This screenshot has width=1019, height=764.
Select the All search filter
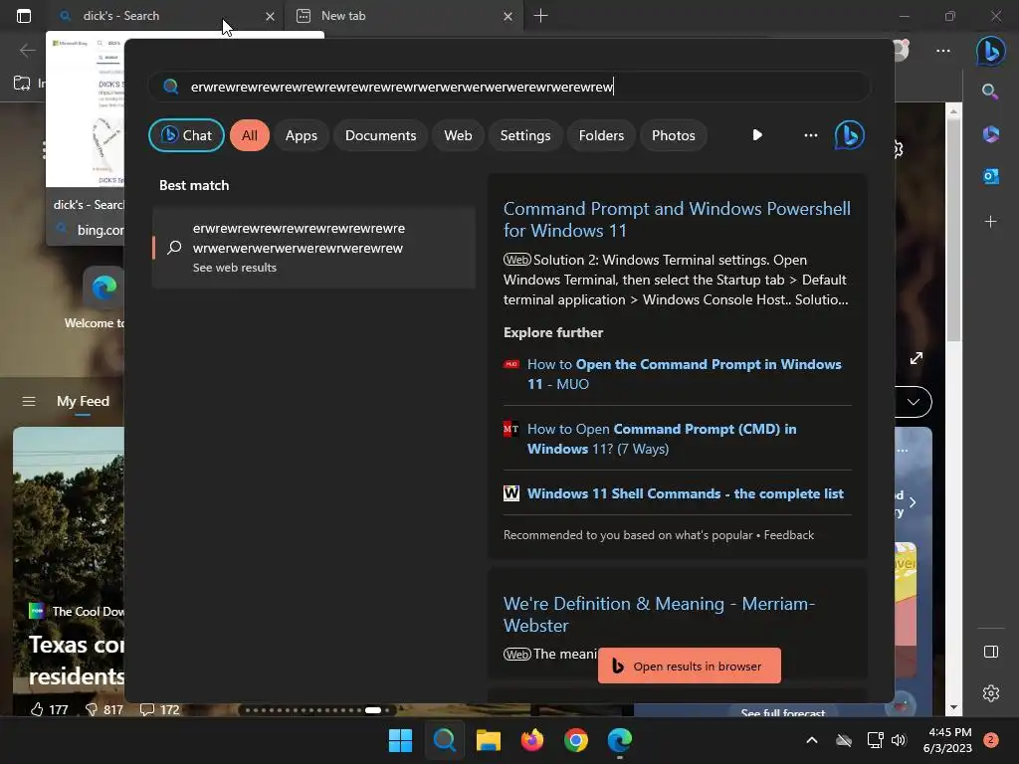(250, 135)
